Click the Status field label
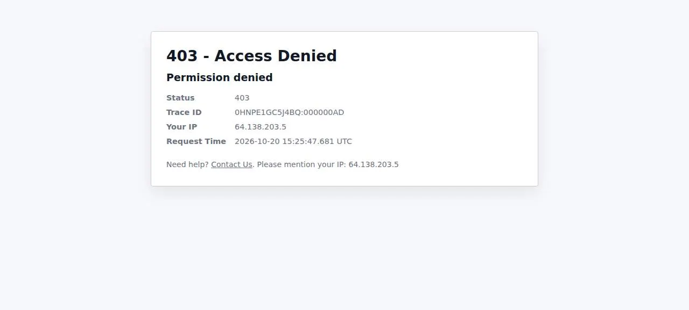The width and height of the screenshot is (689, 310). [x=180, y=98]
